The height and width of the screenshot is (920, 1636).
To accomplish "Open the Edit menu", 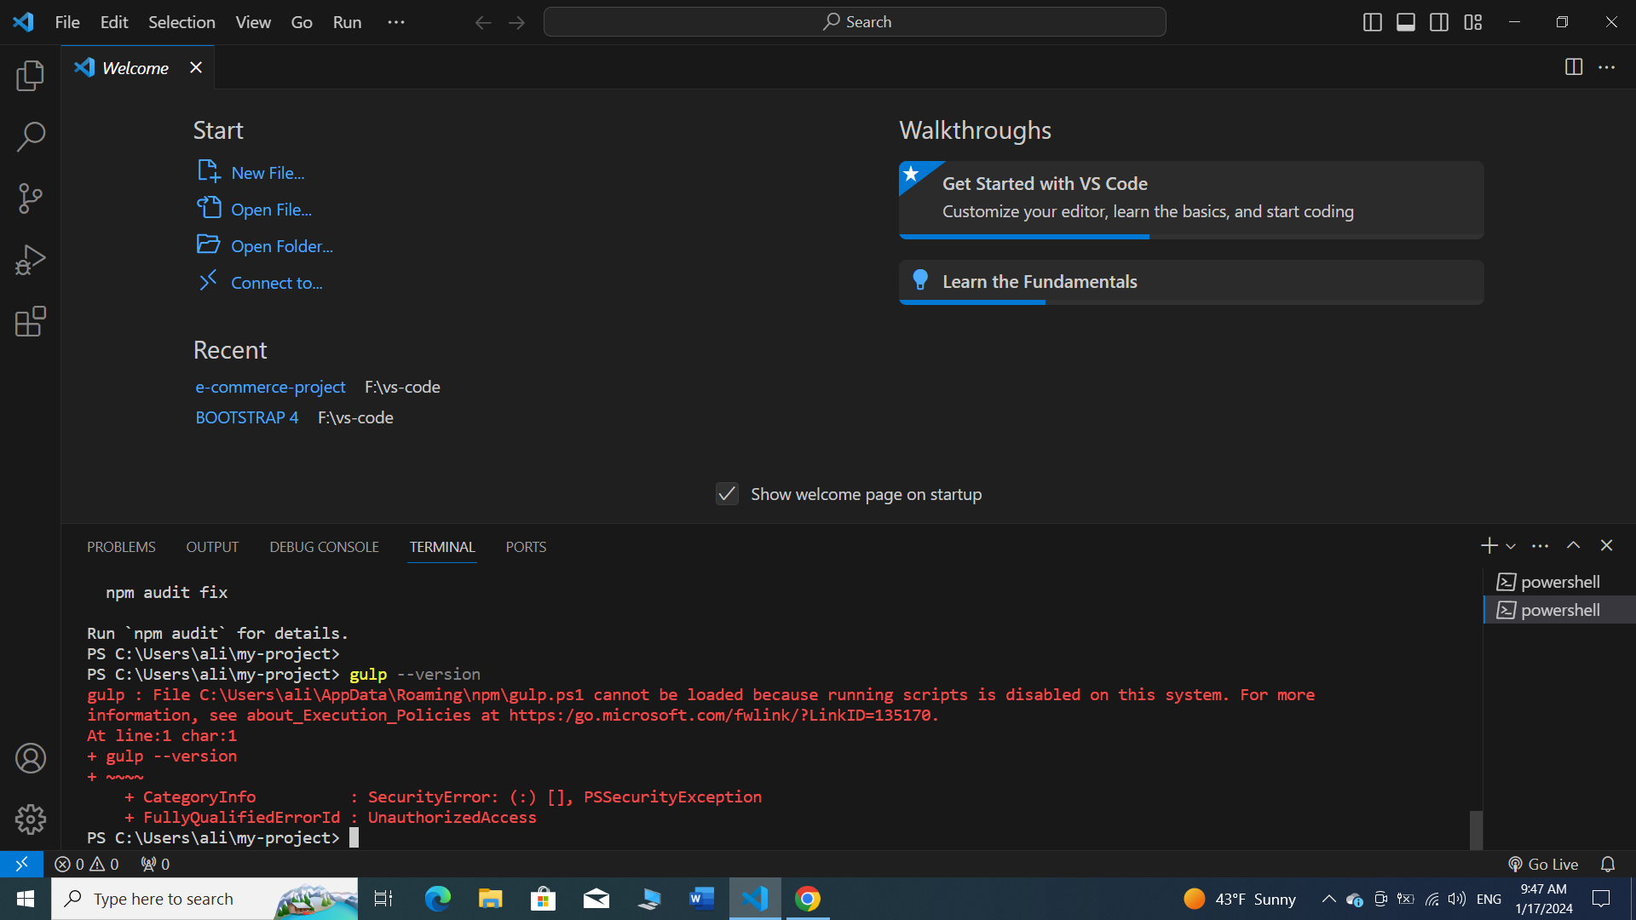I will [114, 22].
